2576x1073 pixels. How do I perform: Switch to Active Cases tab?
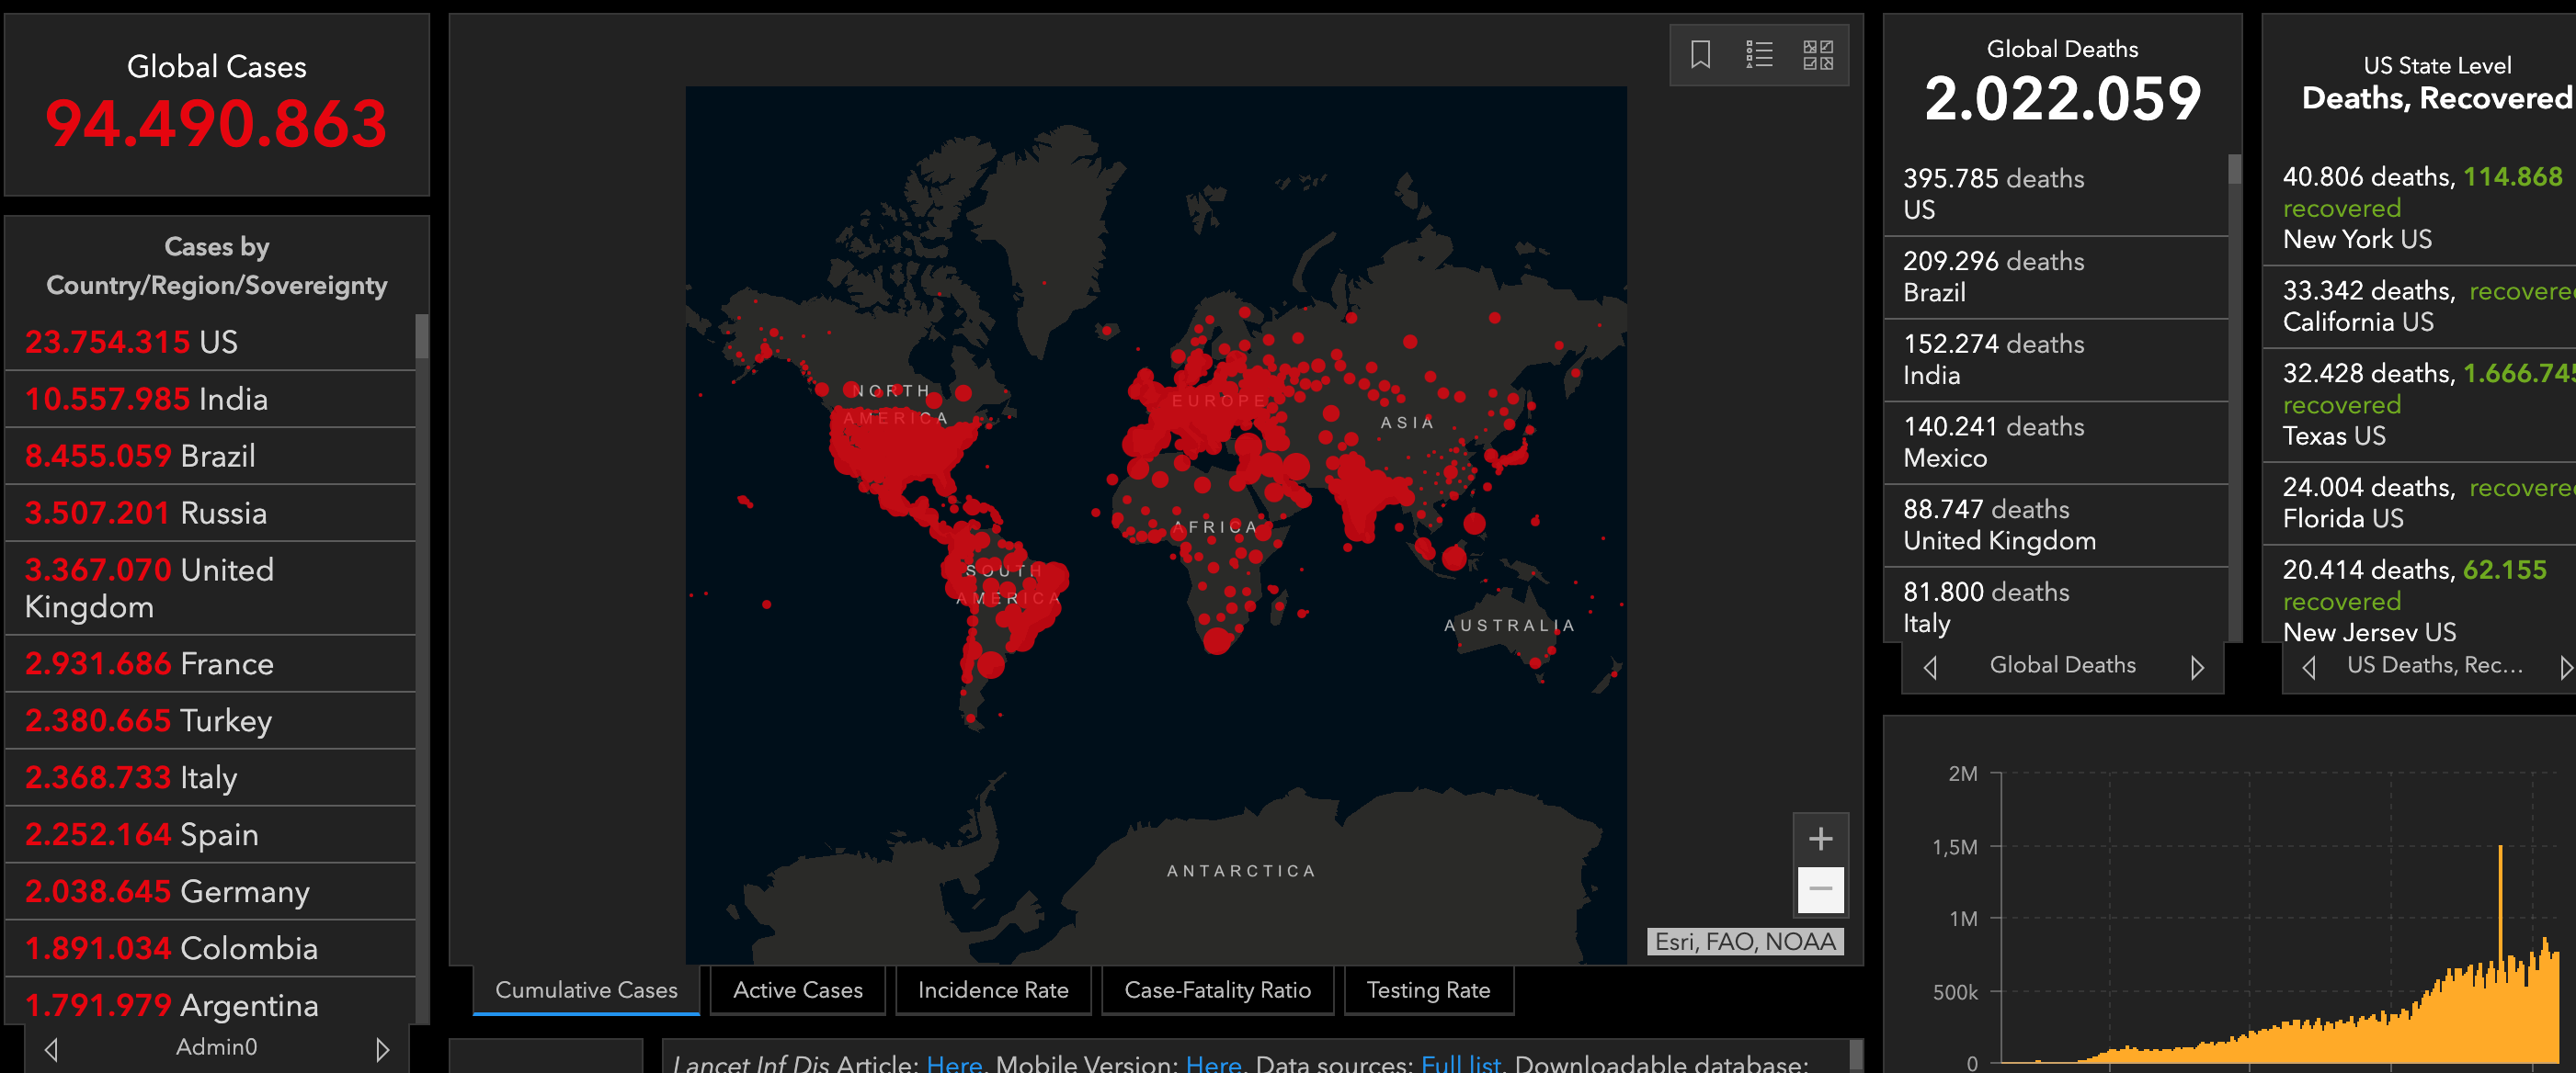tap(797, 990)
